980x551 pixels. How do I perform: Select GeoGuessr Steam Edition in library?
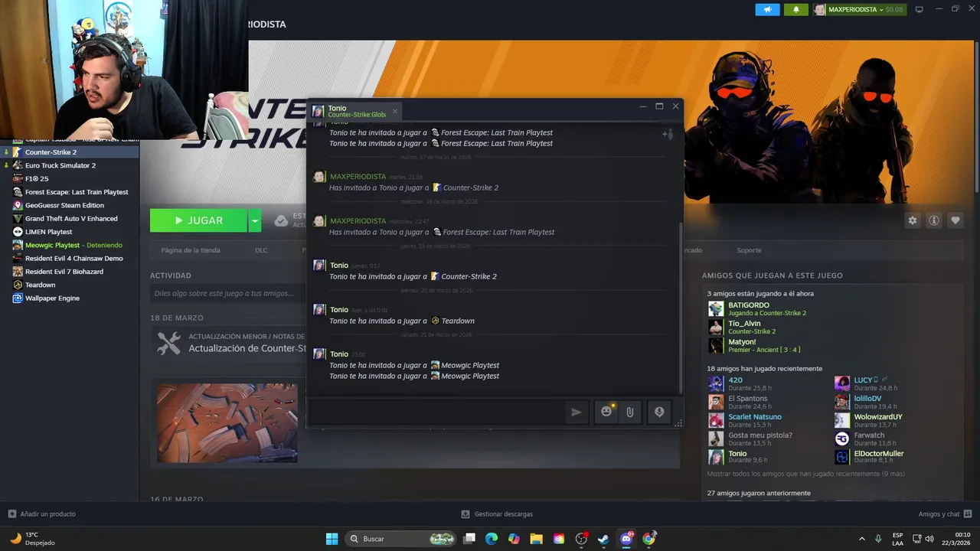(70, 205)
